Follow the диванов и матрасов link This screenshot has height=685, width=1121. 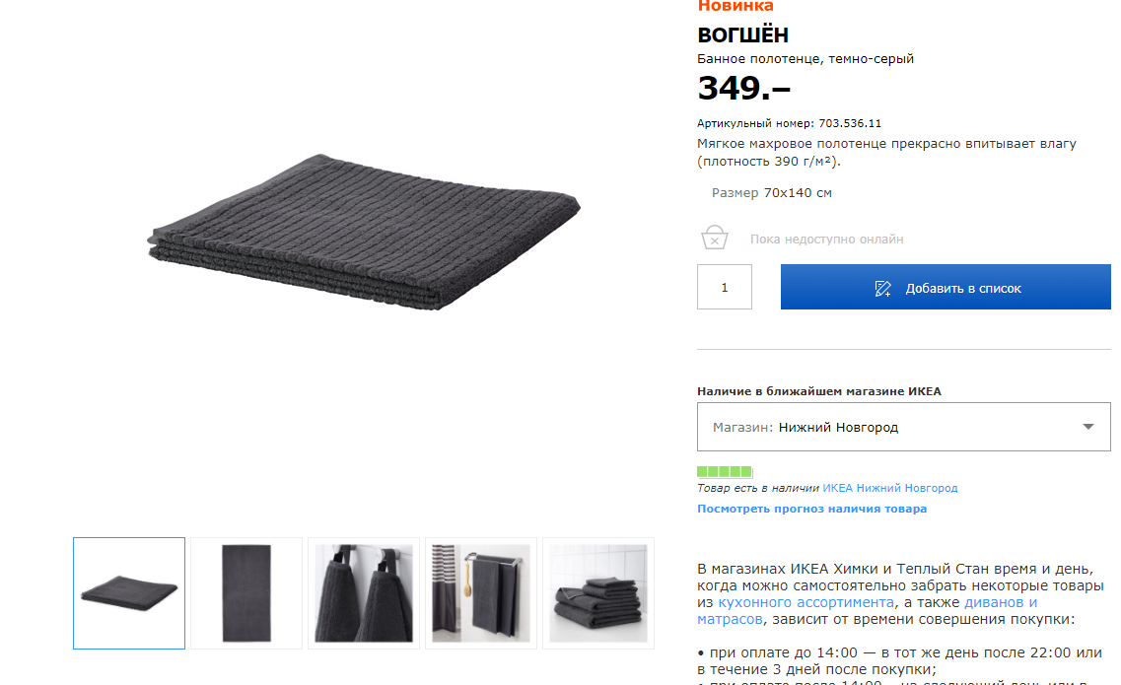pos(1000,603)
